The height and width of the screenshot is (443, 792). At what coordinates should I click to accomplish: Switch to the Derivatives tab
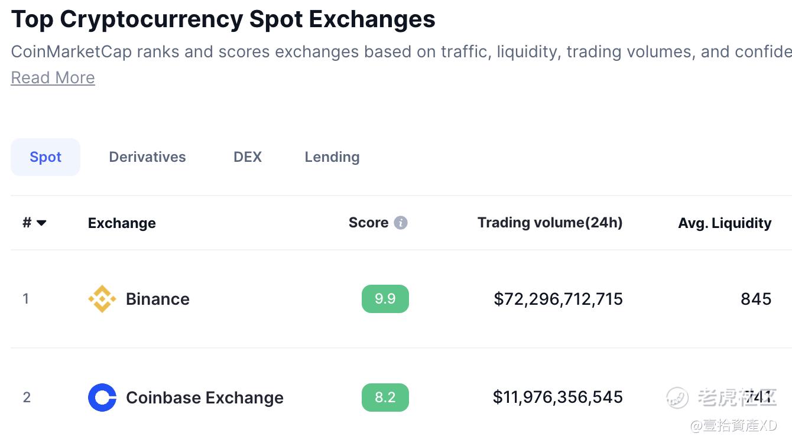[147, 157]
